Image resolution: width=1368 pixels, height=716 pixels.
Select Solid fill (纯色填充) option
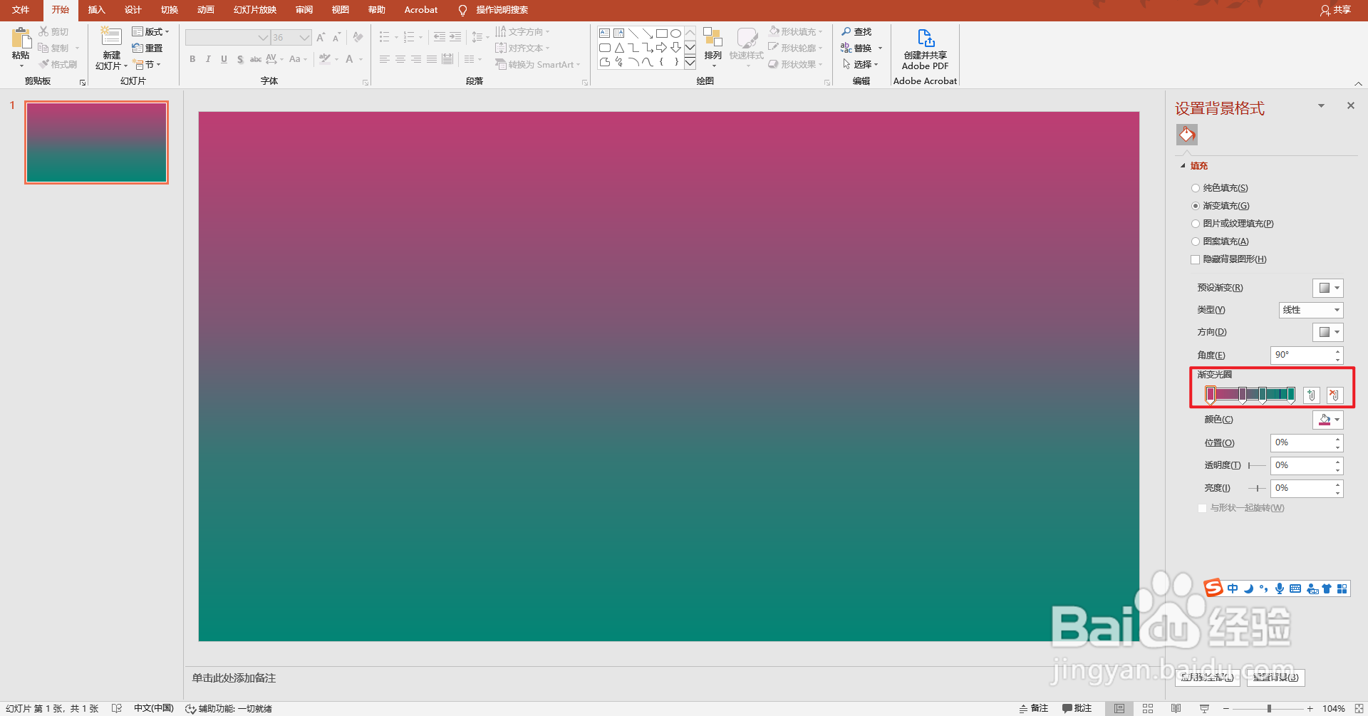[1219, 188]
